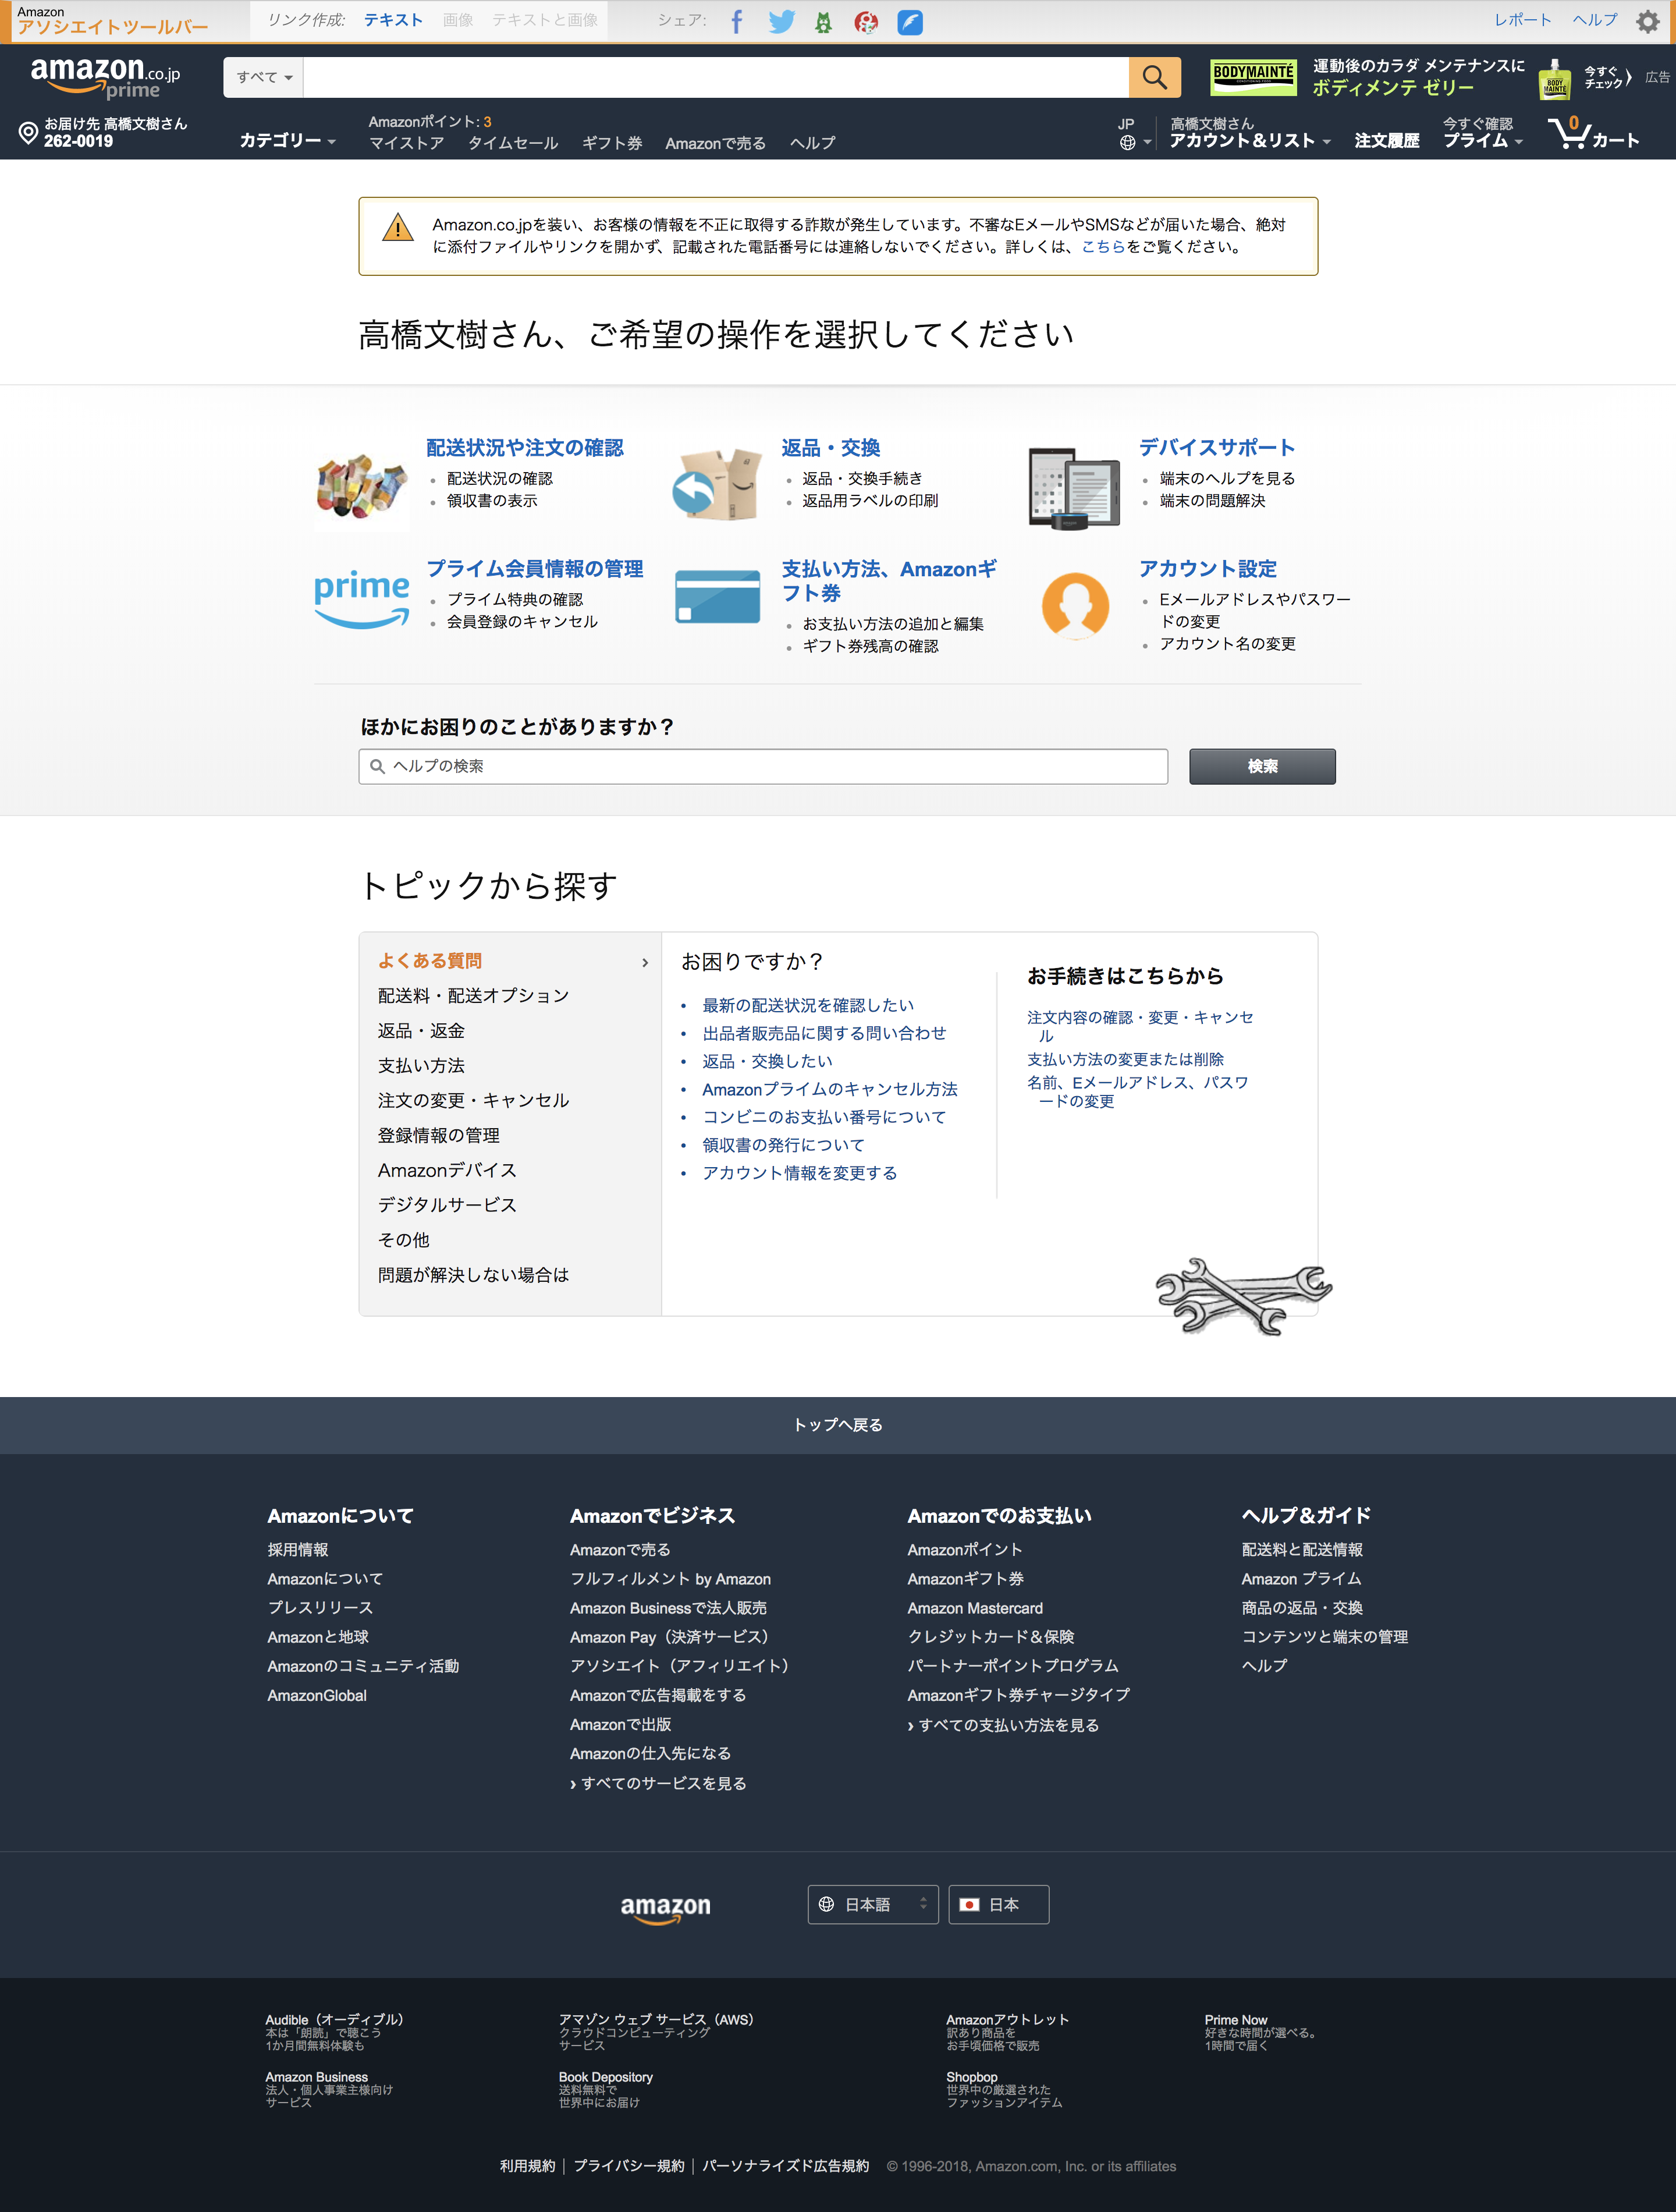
Task: Open アカウント設定 heading link
Action: (1208, 568)
